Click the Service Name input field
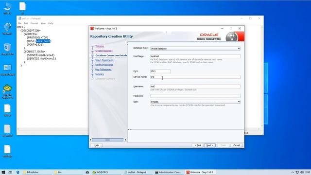311x175 pixels. pyautogui.click(x=195, y=77)
